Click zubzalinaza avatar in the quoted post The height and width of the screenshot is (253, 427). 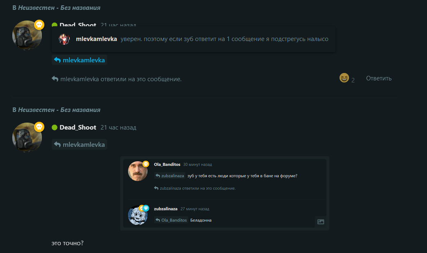point(138,215)
